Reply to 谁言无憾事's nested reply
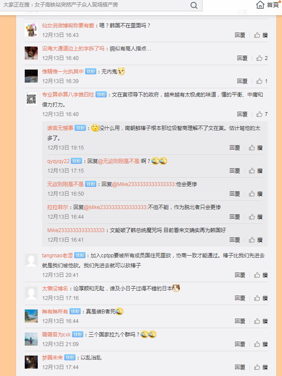This screenshot has width=282, height=376. coord(235,148)
